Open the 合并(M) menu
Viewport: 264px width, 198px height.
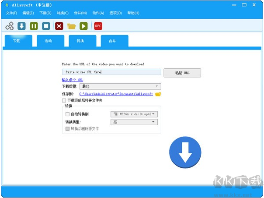pyautogui.click(x=80, y=13)
